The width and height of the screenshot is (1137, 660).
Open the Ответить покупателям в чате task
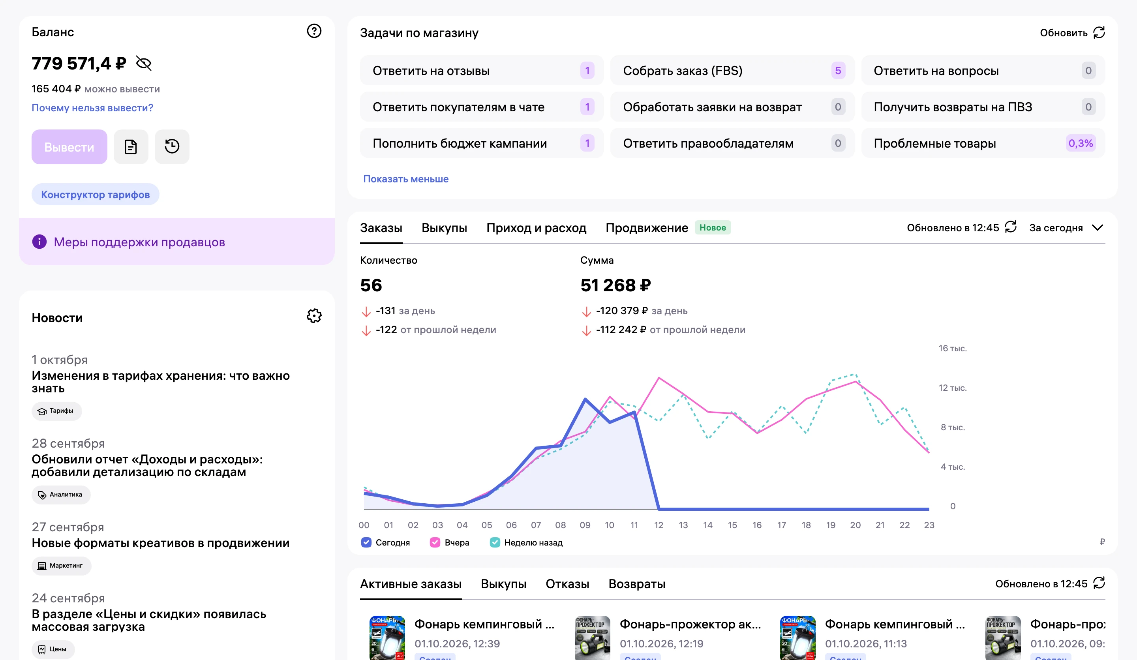[x=481, y=107]
